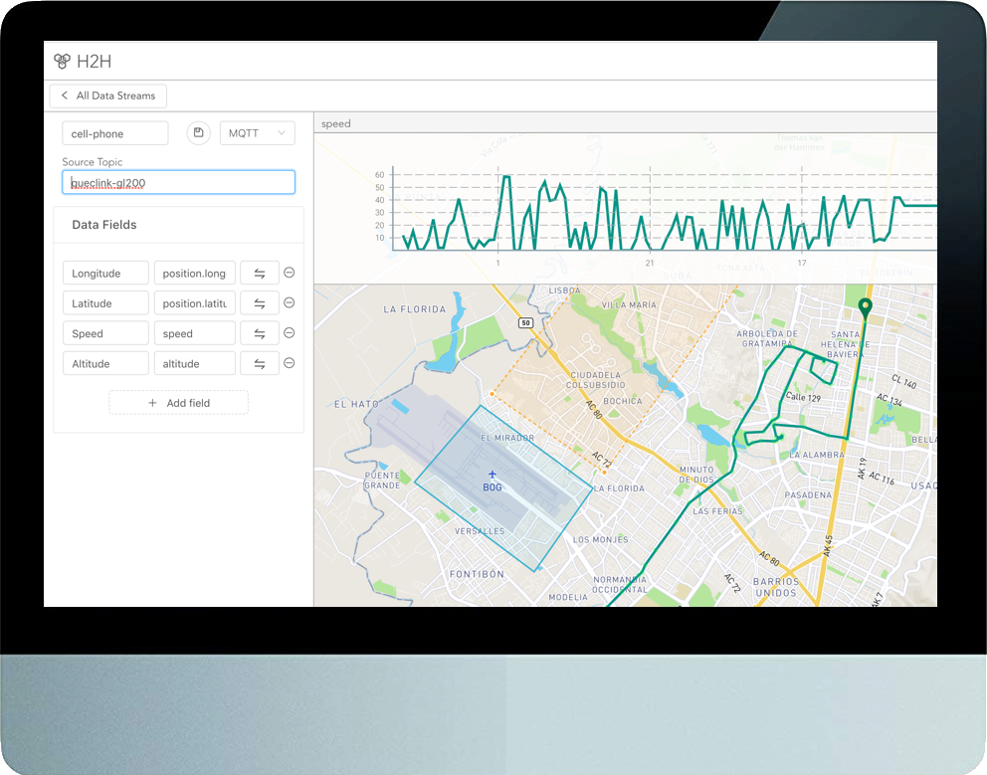Image resolution: width=987 pixels, height=775 pixels.
Task: Click VERSALLES label on the map
Action: click(480, 531)
